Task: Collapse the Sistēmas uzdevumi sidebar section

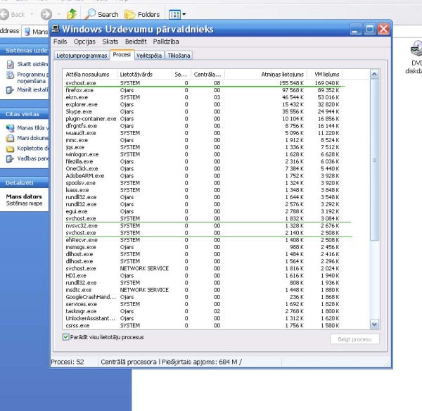Action: point(24,51)
